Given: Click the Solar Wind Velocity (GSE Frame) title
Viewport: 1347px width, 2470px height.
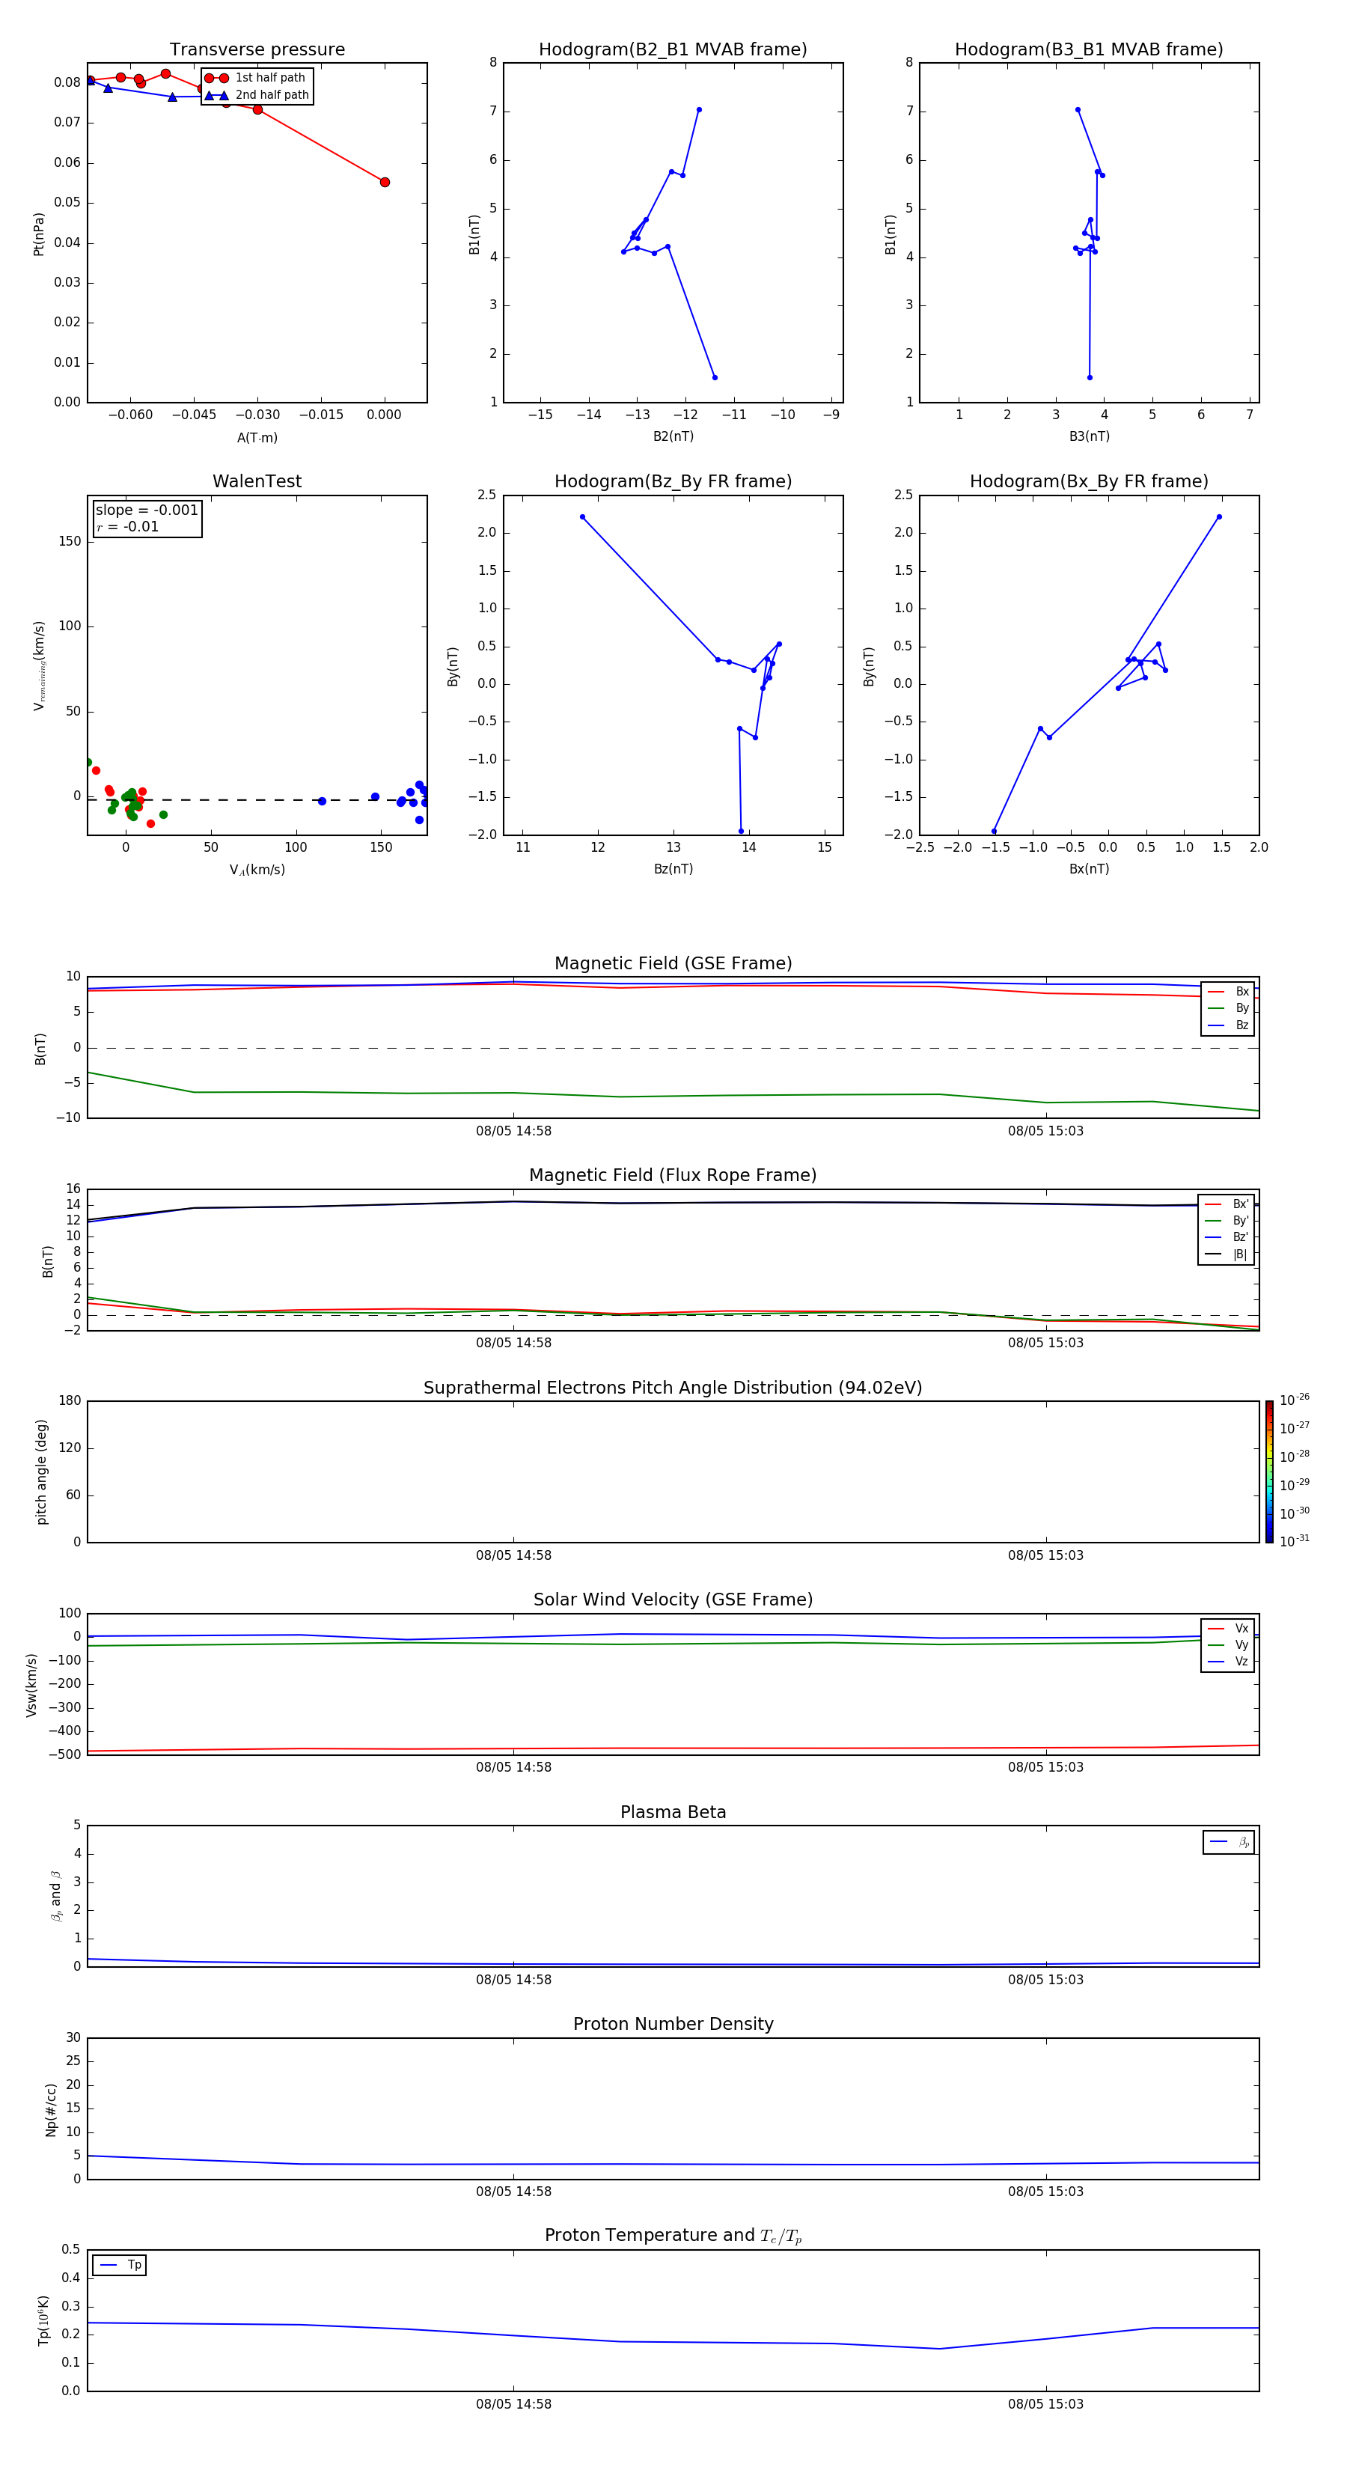Looking at the screenshot, I should point(673,1600).
